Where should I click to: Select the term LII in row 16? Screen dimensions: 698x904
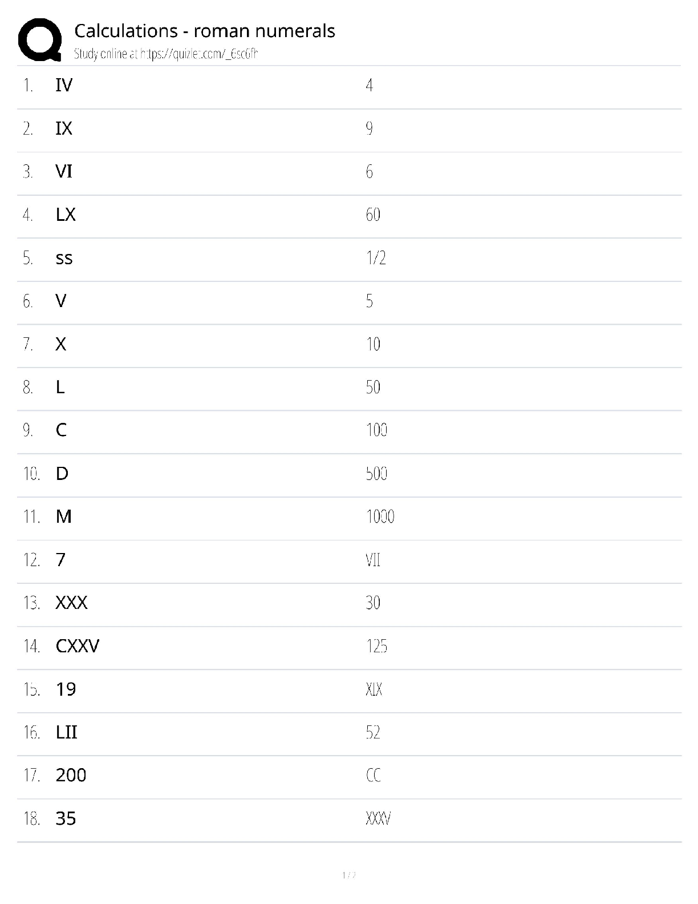[66, 733]
